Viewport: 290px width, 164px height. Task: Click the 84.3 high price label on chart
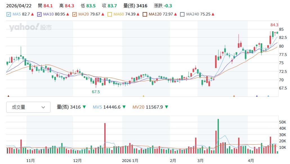click(x=274, y=25)
